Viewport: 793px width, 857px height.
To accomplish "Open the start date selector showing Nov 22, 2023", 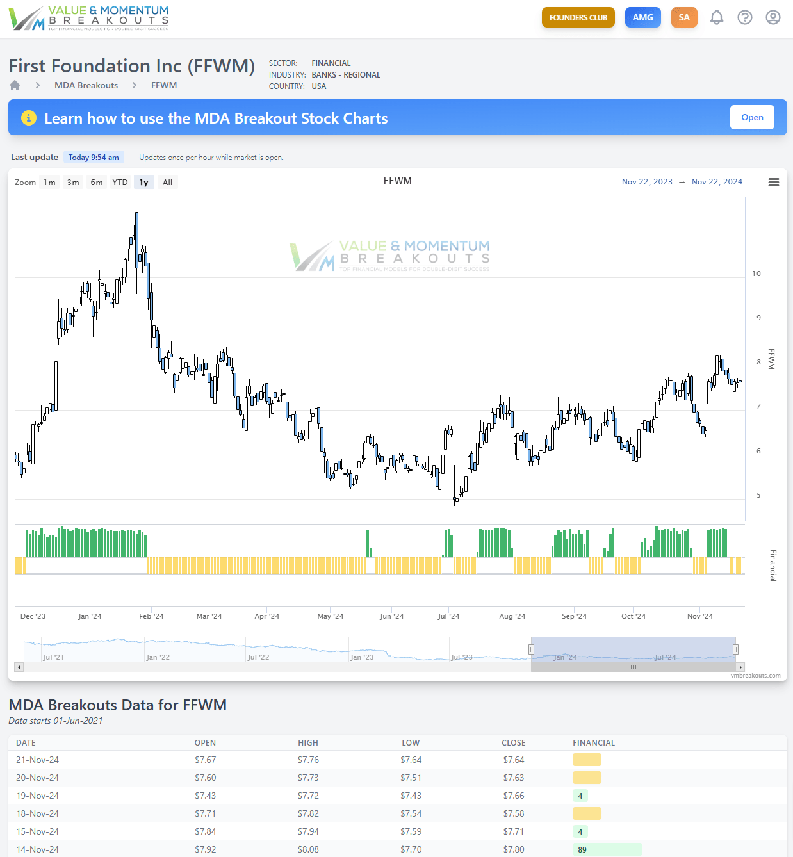I will (x=647, y=182).
